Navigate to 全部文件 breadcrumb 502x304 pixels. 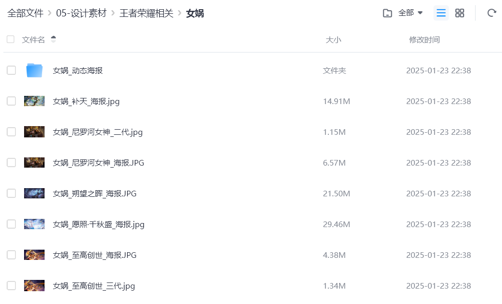pyautogui.click(x=25, y=13)
